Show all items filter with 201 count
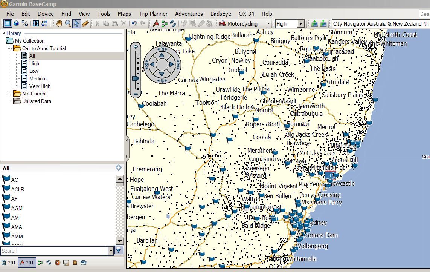Screen dimensions: 430x272 9,263
